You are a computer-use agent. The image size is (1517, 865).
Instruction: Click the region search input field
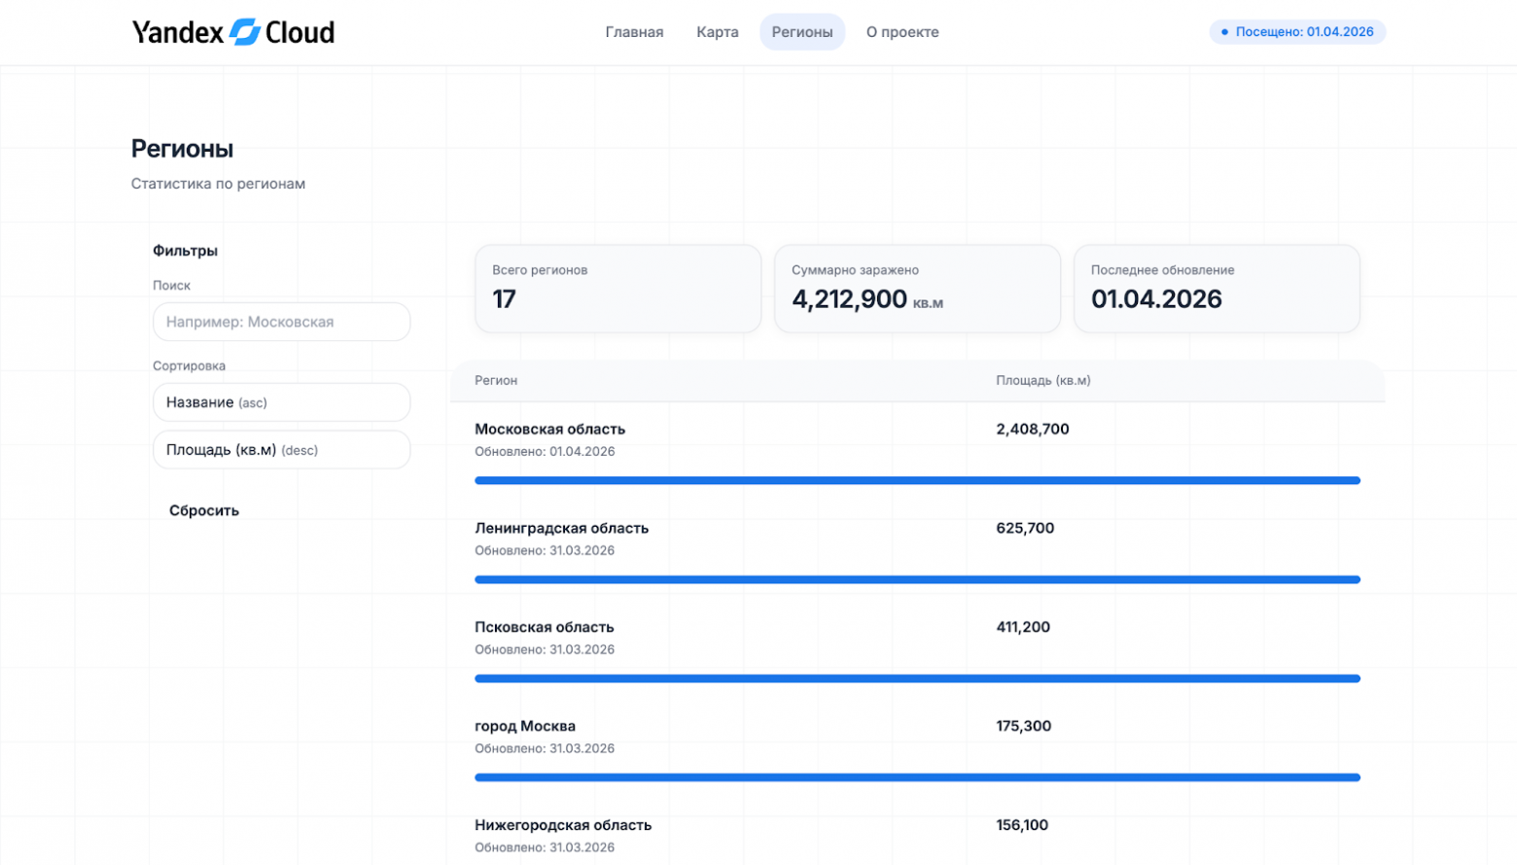281,321
